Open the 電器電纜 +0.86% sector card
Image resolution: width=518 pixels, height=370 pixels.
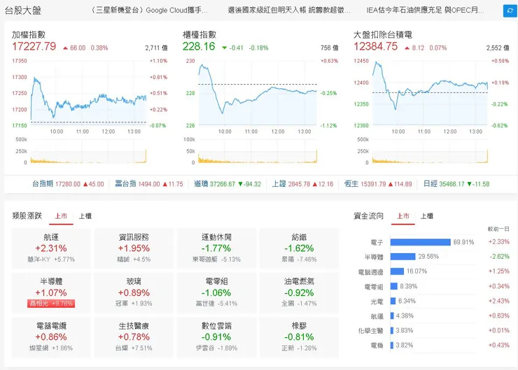coord(51,337)
